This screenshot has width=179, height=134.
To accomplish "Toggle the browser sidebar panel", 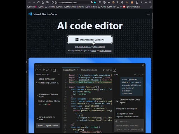I will pyautogui.click(x=47, y=3).
